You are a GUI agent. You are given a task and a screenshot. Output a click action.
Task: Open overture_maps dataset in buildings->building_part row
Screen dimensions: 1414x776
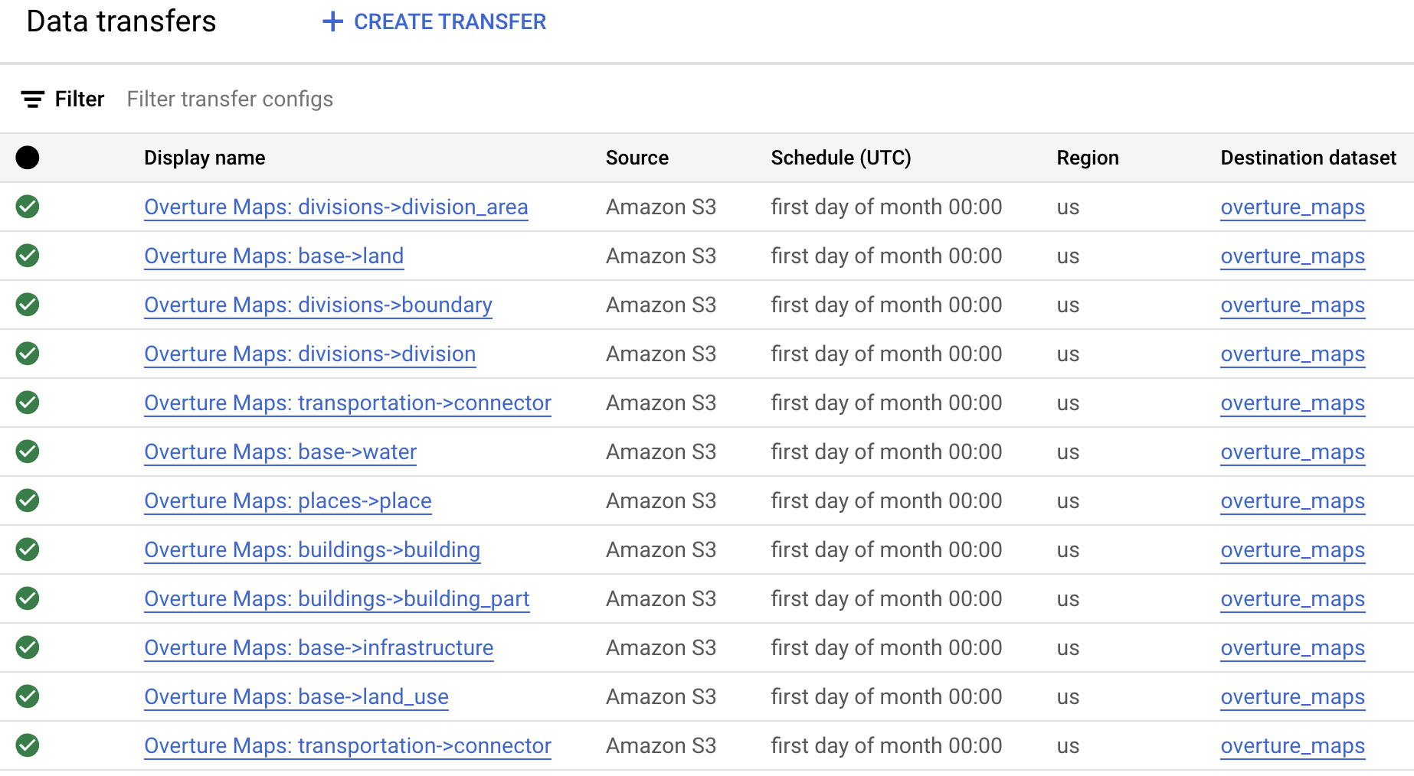point(1293,599)
